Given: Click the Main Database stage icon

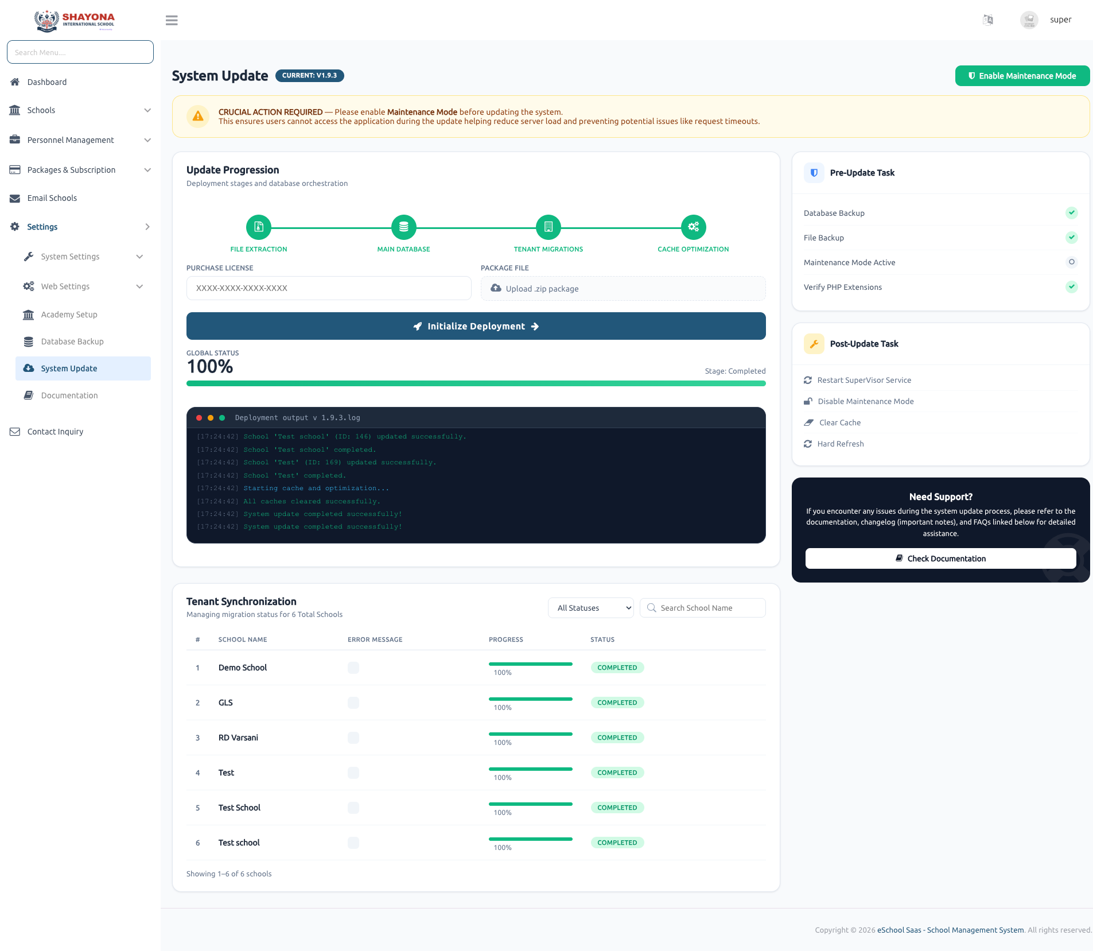Looking at the screenshot, I should tap(404, 227).
